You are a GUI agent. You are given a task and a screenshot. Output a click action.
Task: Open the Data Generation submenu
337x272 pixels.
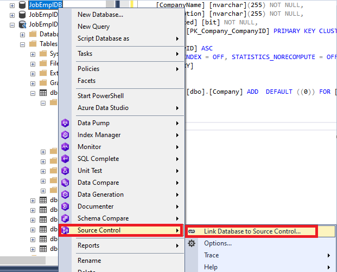pyautogui.click(x=122, y=195)
